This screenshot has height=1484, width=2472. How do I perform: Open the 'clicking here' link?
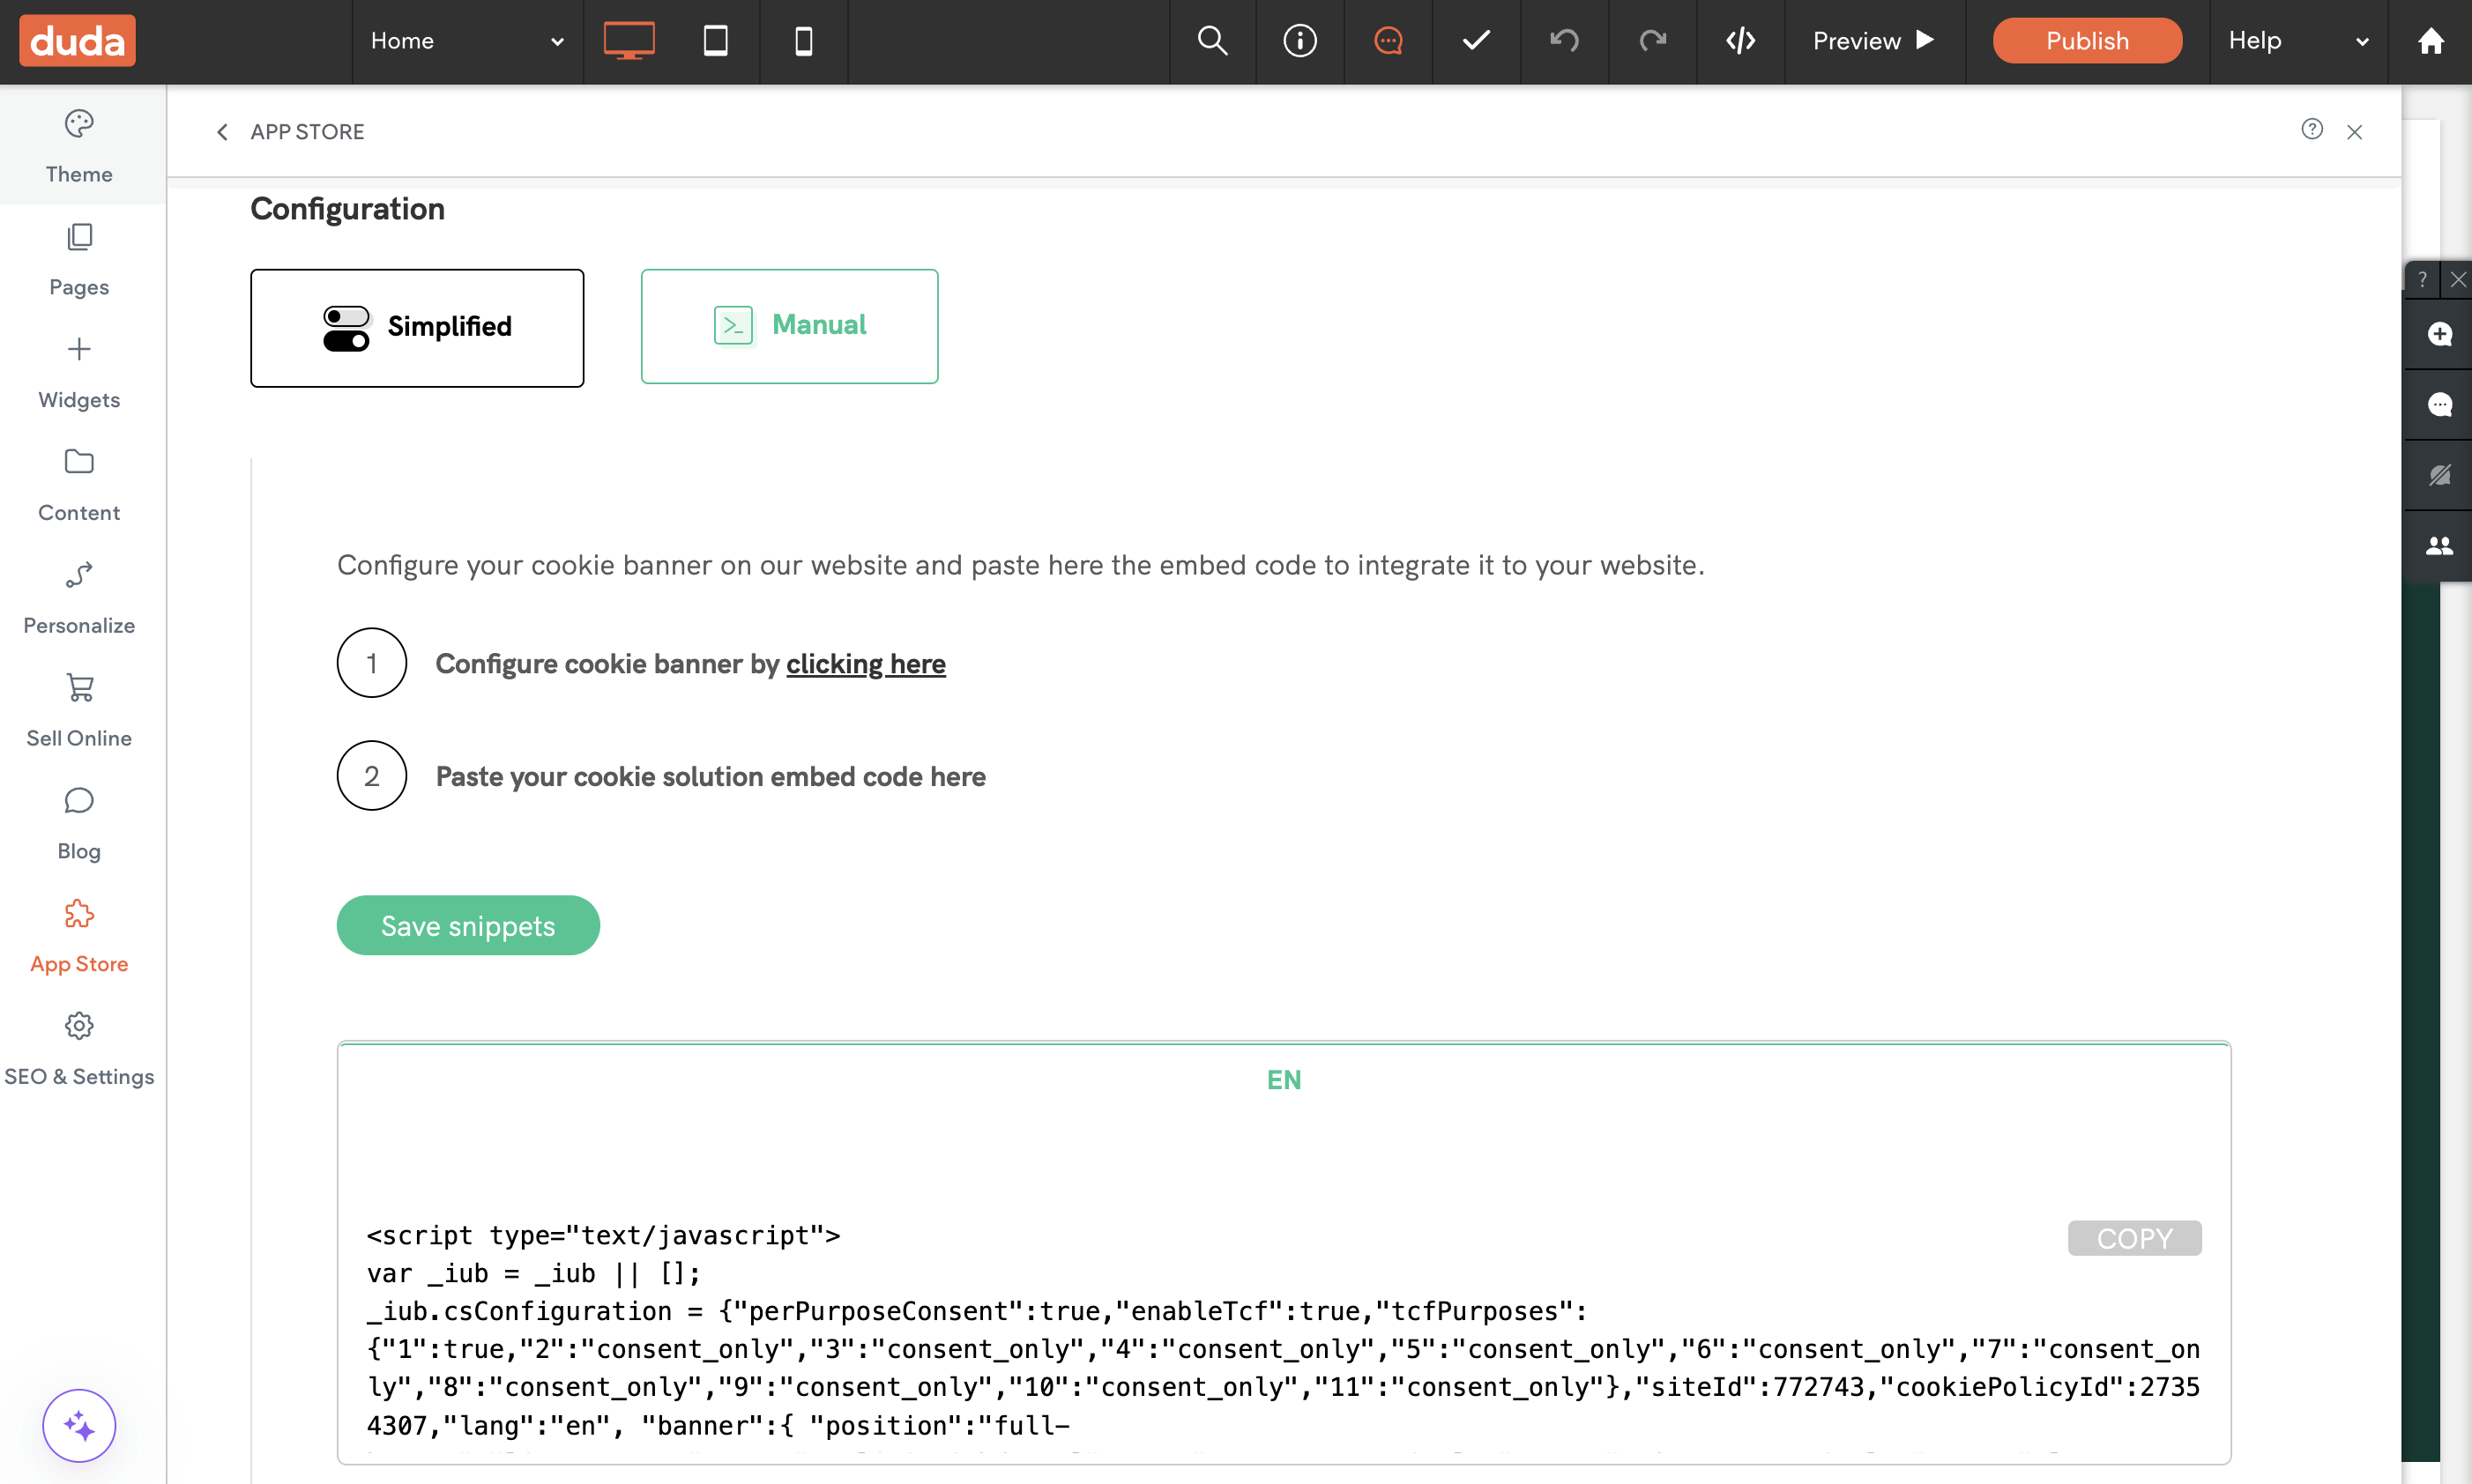[x=866, y=664]
